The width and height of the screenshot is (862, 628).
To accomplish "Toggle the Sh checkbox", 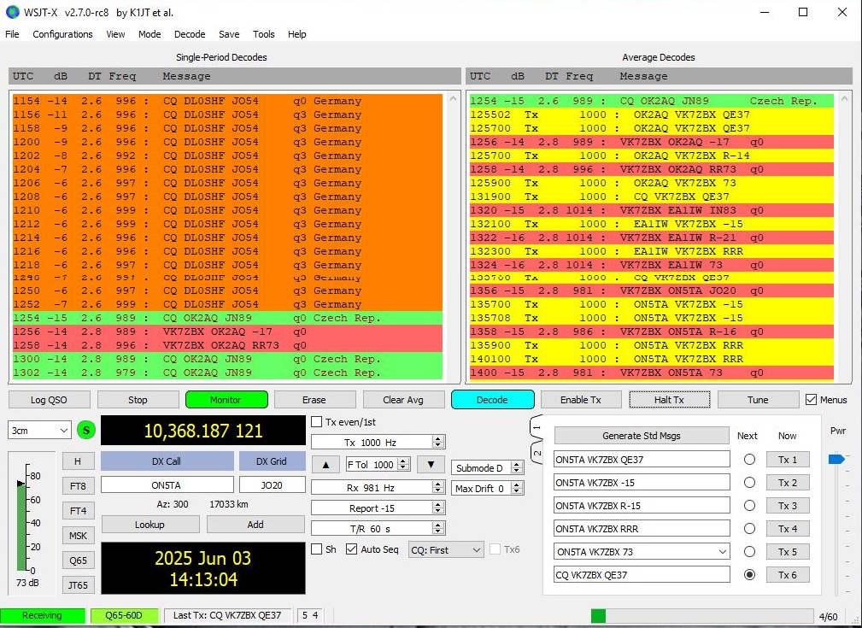I will 317,549.
